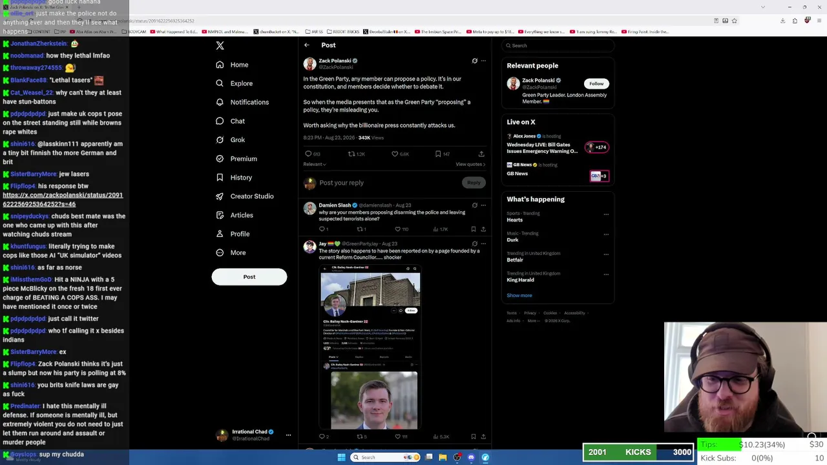This screenshot has width=827, height=465.
Task: Like Jay's comment (111 likes)
Action: tap(402, 437)
